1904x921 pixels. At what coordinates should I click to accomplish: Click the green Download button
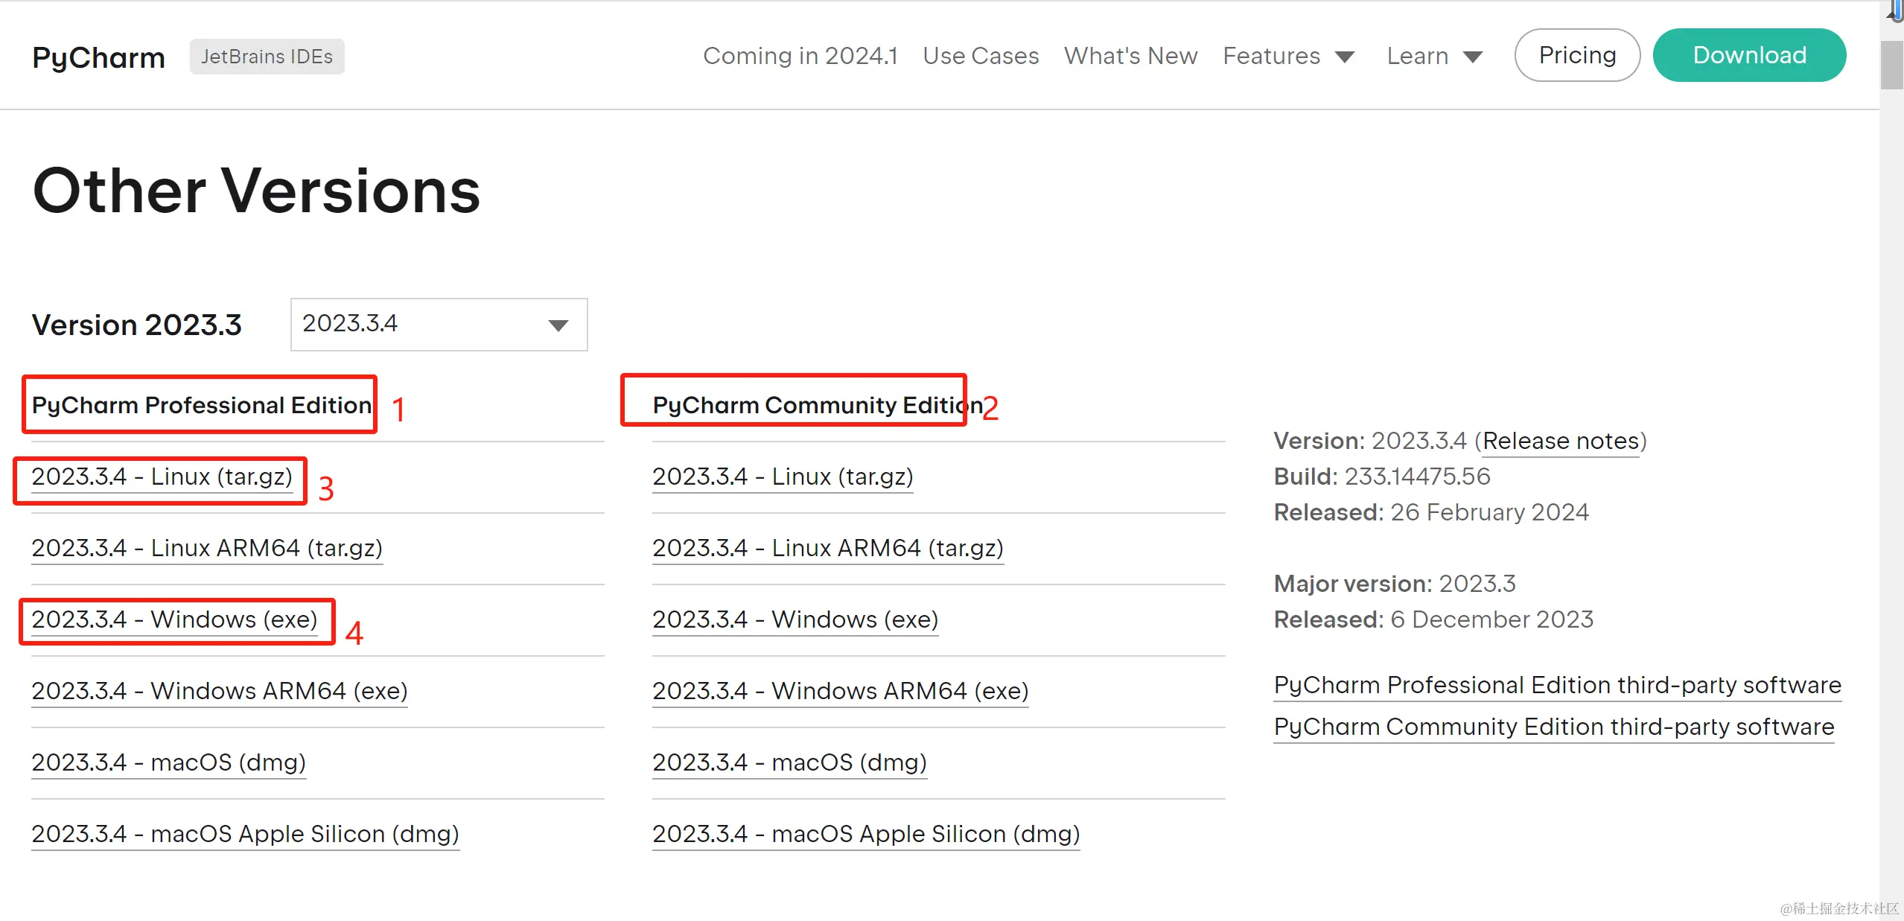(x=1748, y=55)
